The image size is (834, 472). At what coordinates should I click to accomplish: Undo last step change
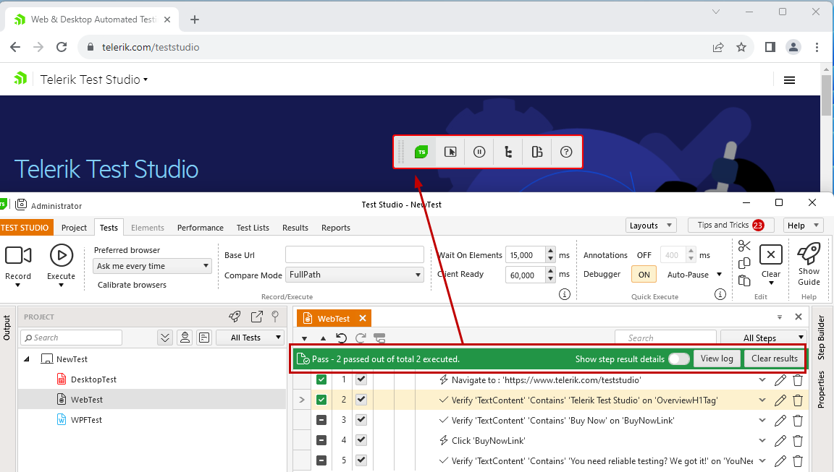342,338
